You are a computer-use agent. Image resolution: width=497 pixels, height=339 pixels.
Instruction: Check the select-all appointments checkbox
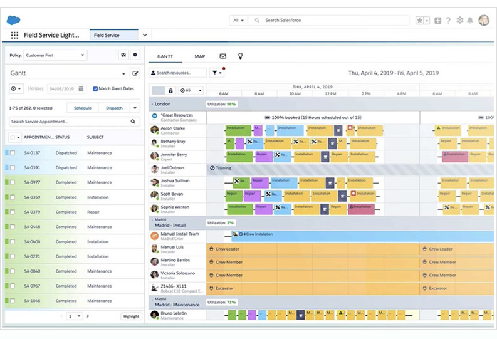[13, 137]
